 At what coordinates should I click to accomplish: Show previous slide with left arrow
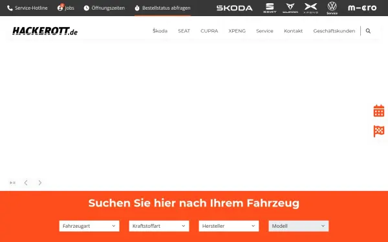tap(26, 183)
